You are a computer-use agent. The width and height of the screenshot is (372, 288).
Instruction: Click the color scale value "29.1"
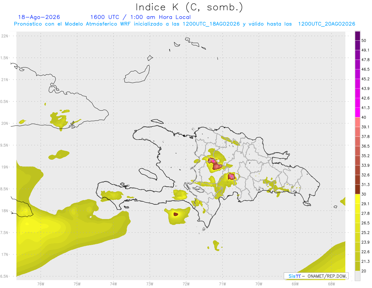(x=365, y=204)
